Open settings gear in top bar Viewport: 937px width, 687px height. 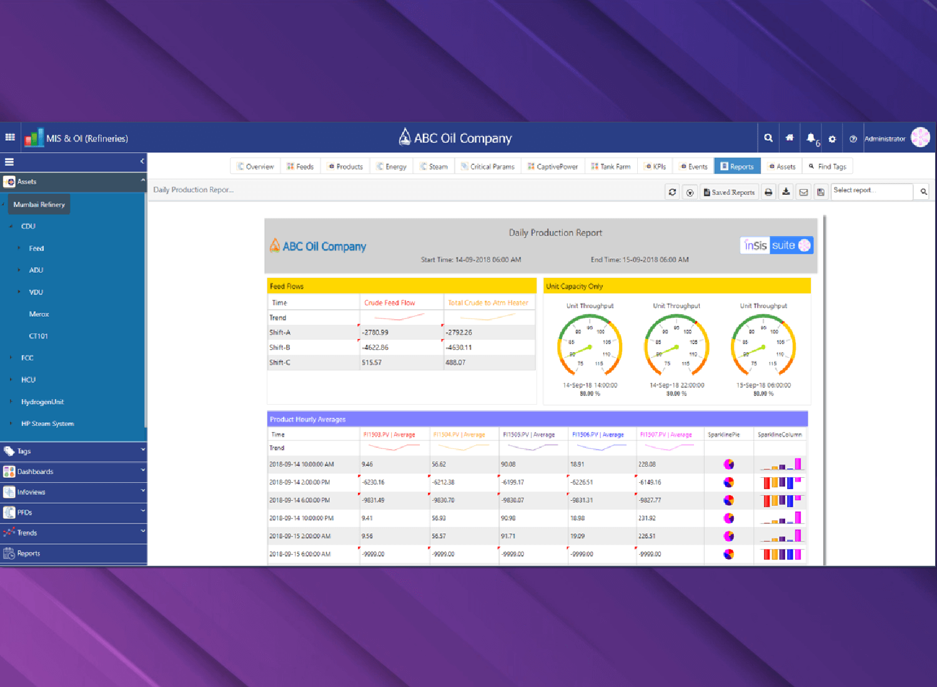[832, 139]
